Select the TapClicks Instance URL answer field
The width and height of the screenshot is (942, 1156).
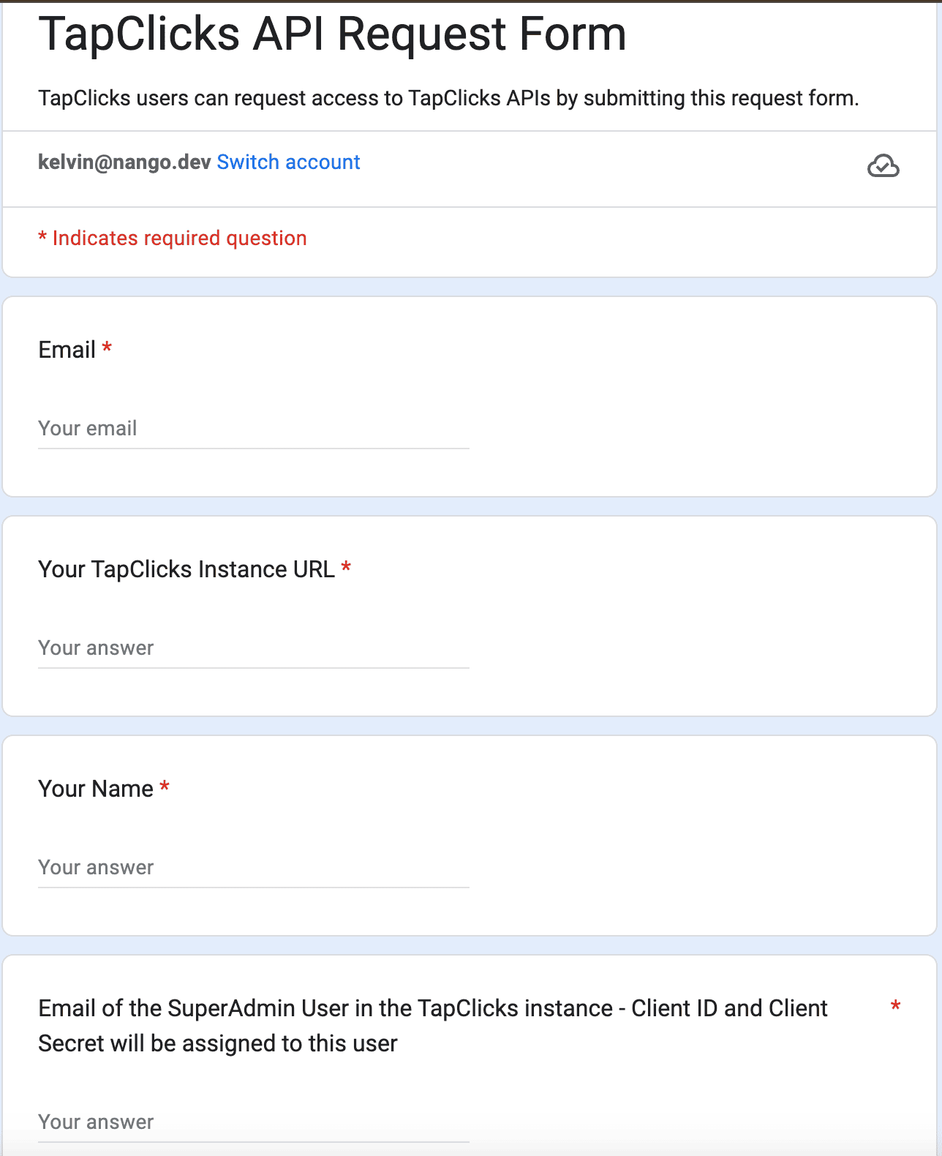[x=253, y=648]
